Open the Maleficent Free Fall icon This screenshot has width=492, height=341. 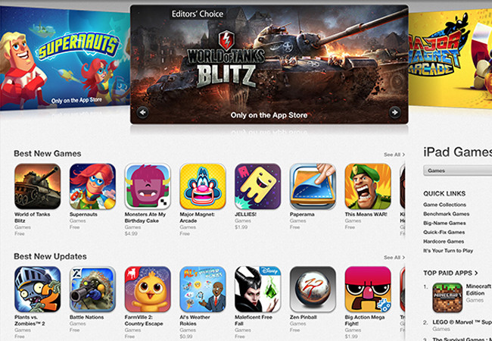[x=257, y=289]
